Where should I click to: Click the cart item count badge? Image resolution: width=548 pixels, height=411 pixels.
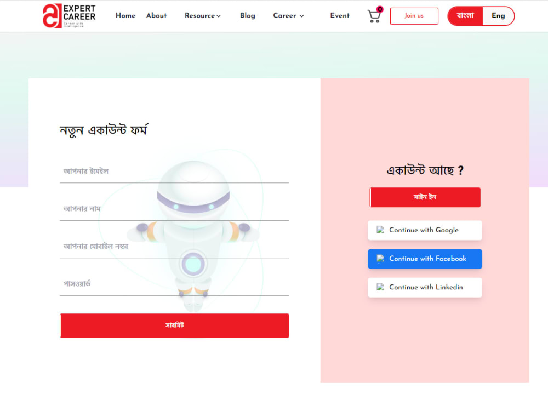point(380,9)
